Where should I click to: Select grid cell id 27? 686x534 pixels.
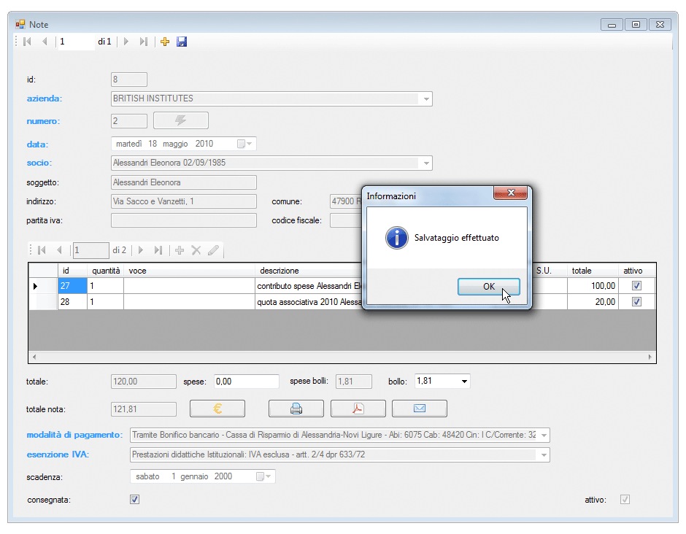click(73, 286)
